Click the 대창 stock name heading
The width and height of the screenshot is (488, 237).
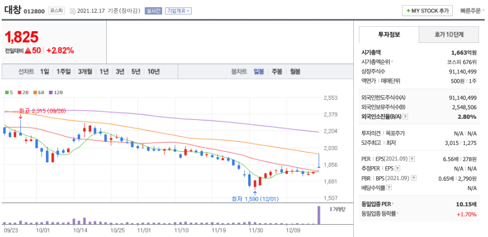12,10
